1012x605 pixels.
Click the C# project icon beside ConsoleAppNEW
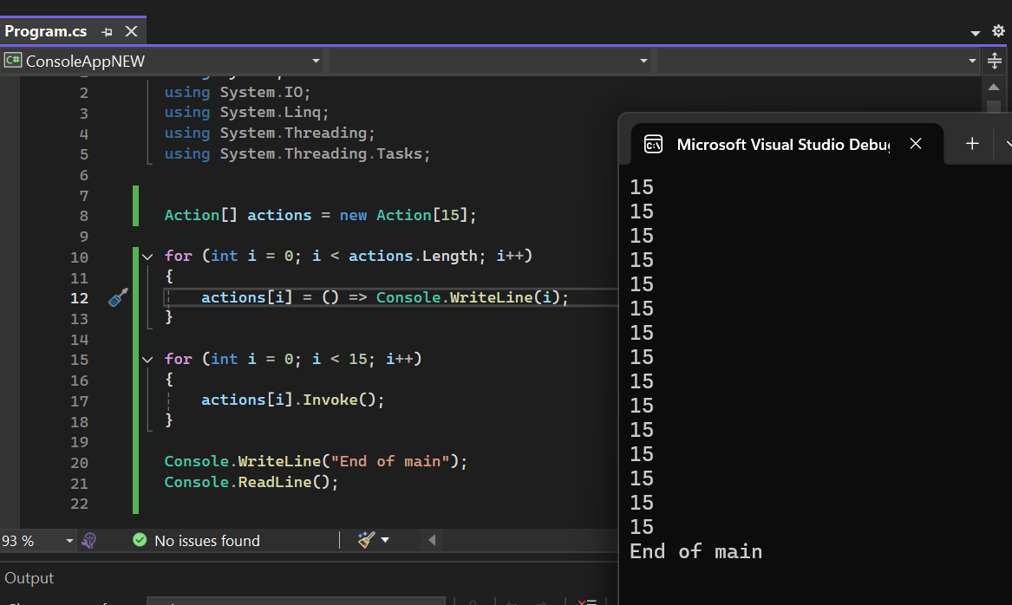tap(13, 61)
